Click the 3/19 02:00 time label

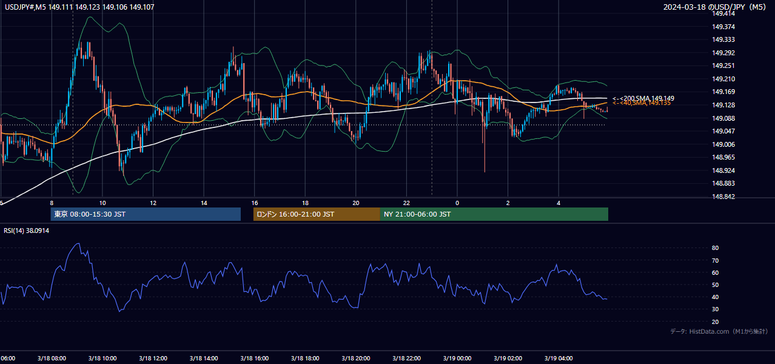[x=508, y=359]
